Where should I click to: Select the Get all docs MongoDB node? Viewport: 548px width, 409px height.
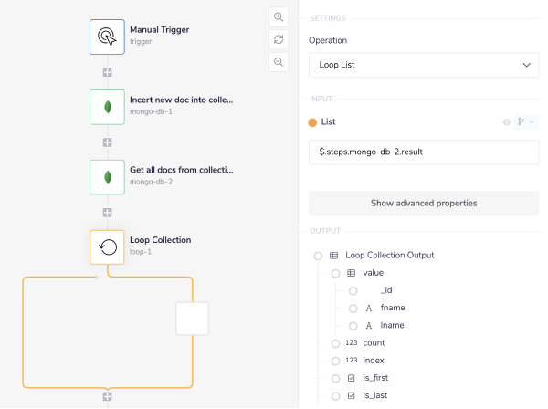click(x=107, y=177)
